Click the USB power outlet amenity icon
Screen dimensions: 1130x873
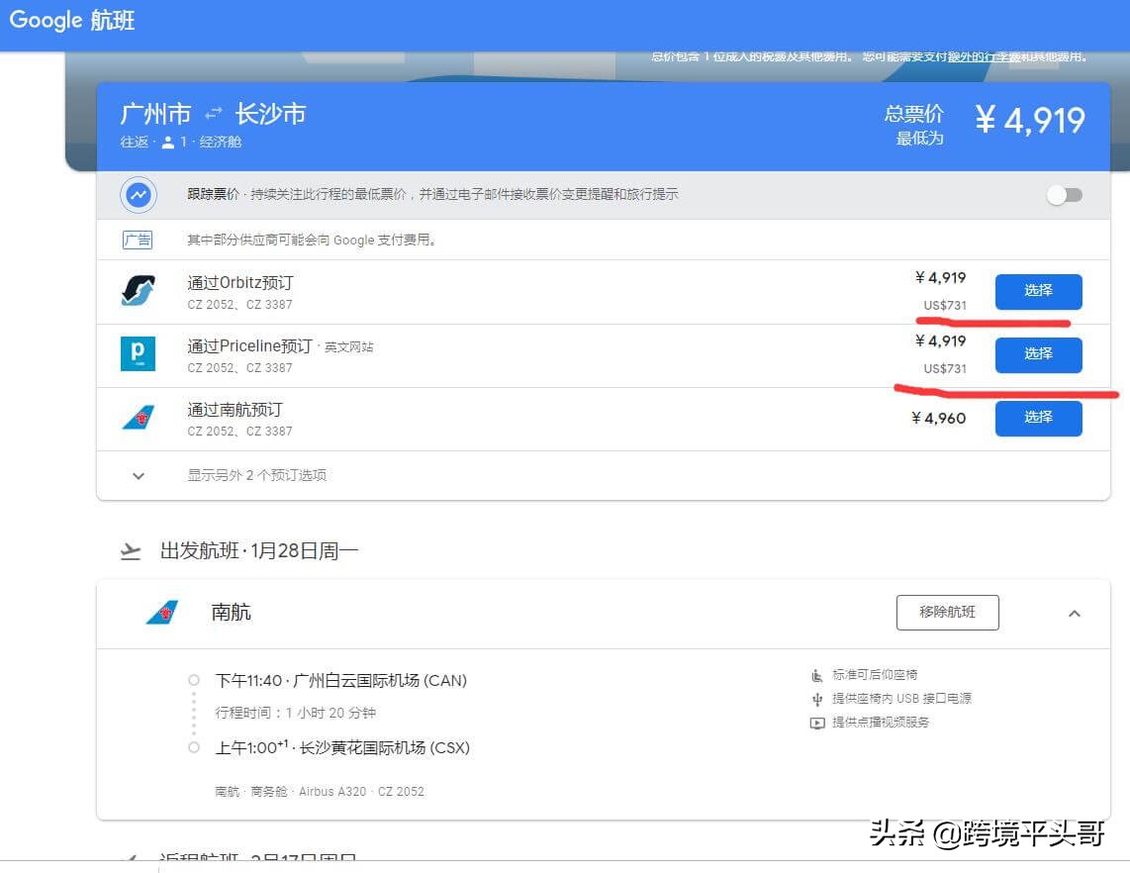click(x=816, y=698)
